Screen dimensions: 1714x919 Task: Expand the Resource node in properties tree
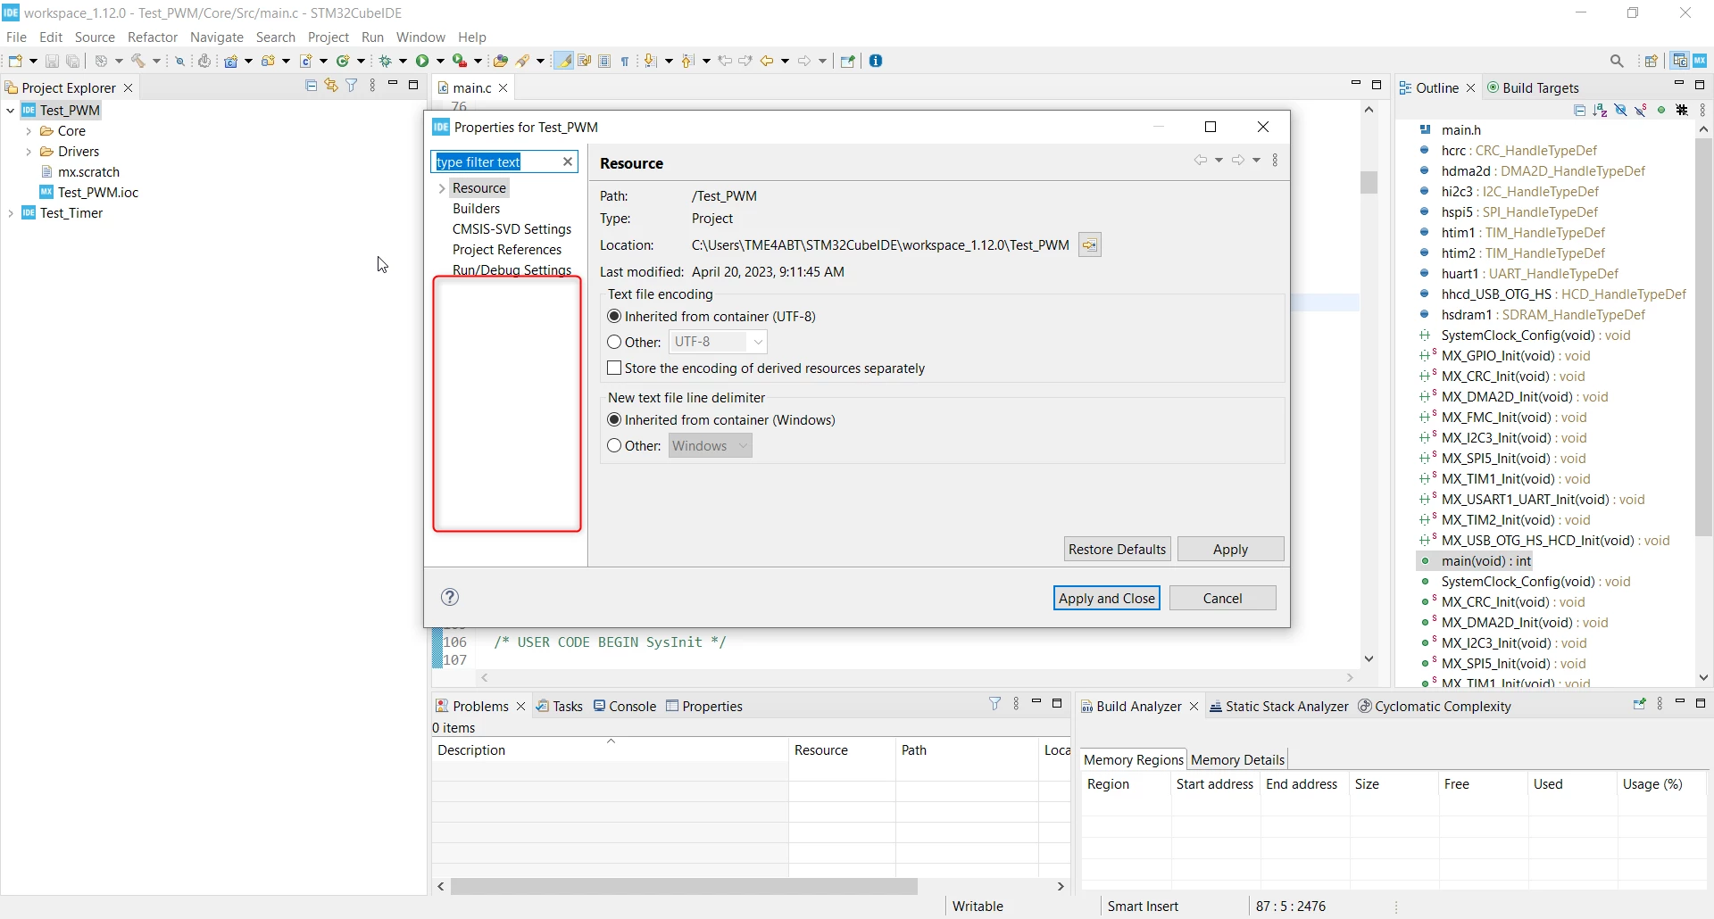tap(442, 188)
